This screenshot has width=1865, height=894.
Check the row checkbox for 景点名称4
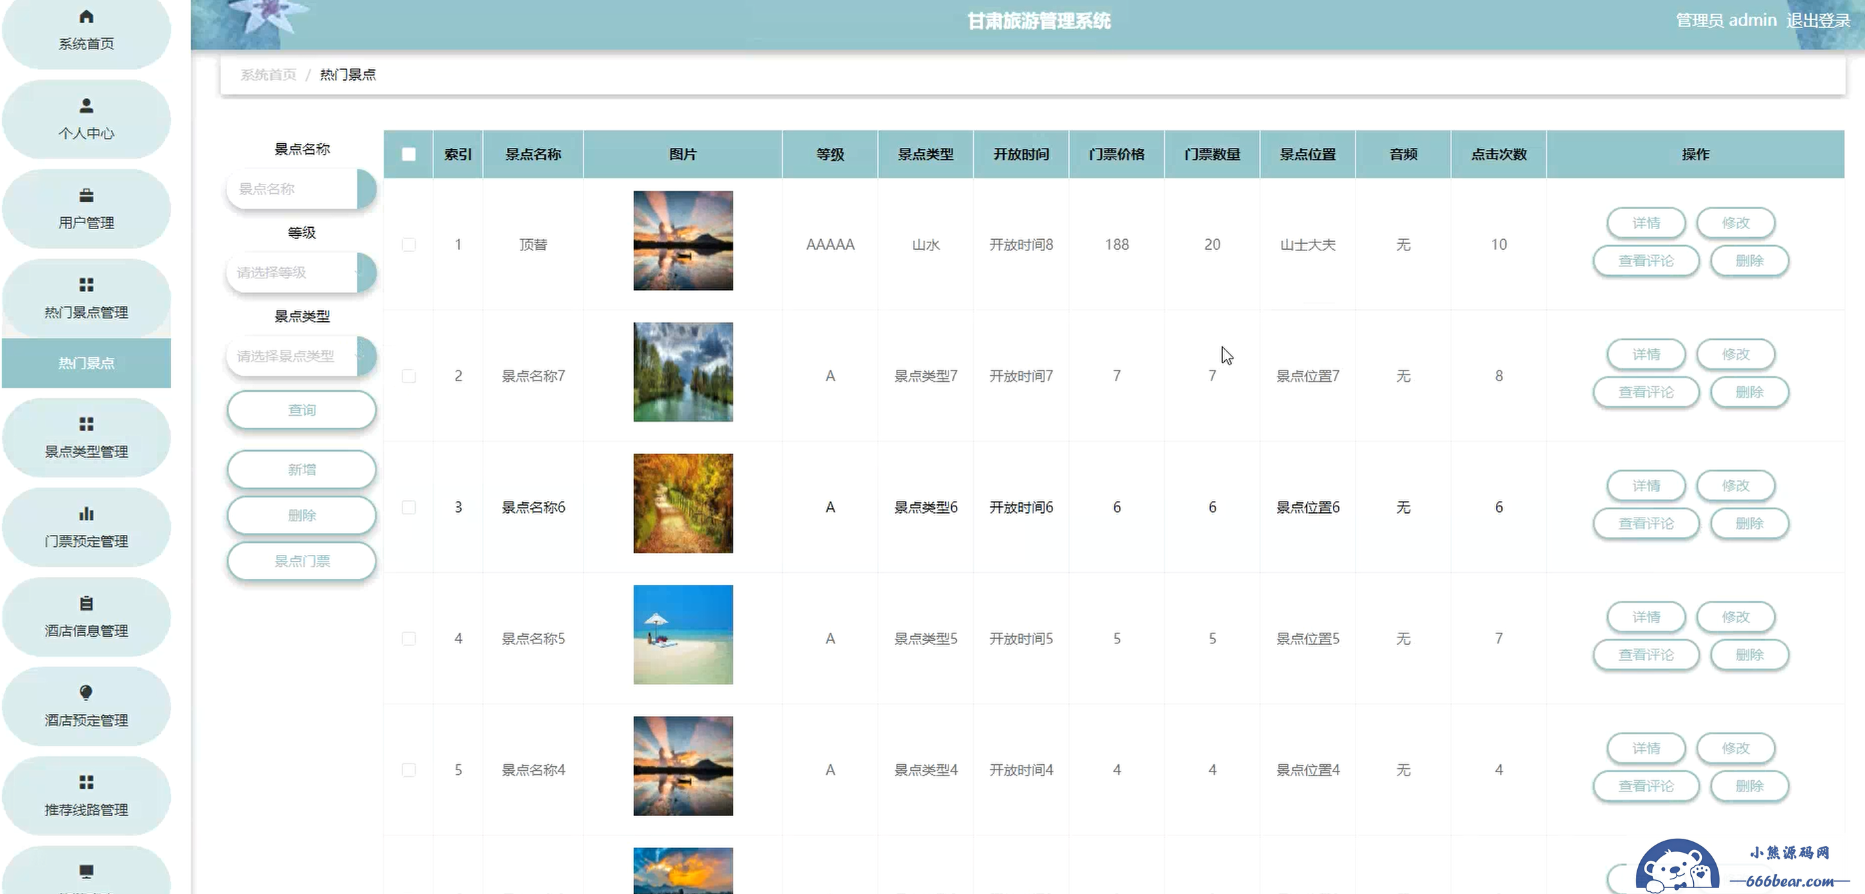(x=408, y=769)
